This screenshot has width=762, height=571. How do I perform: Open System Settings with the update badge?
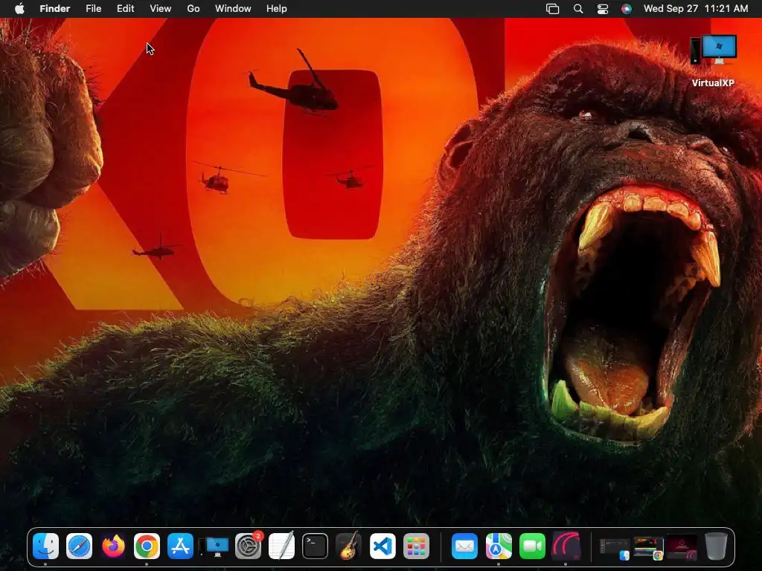pos(249,546)
